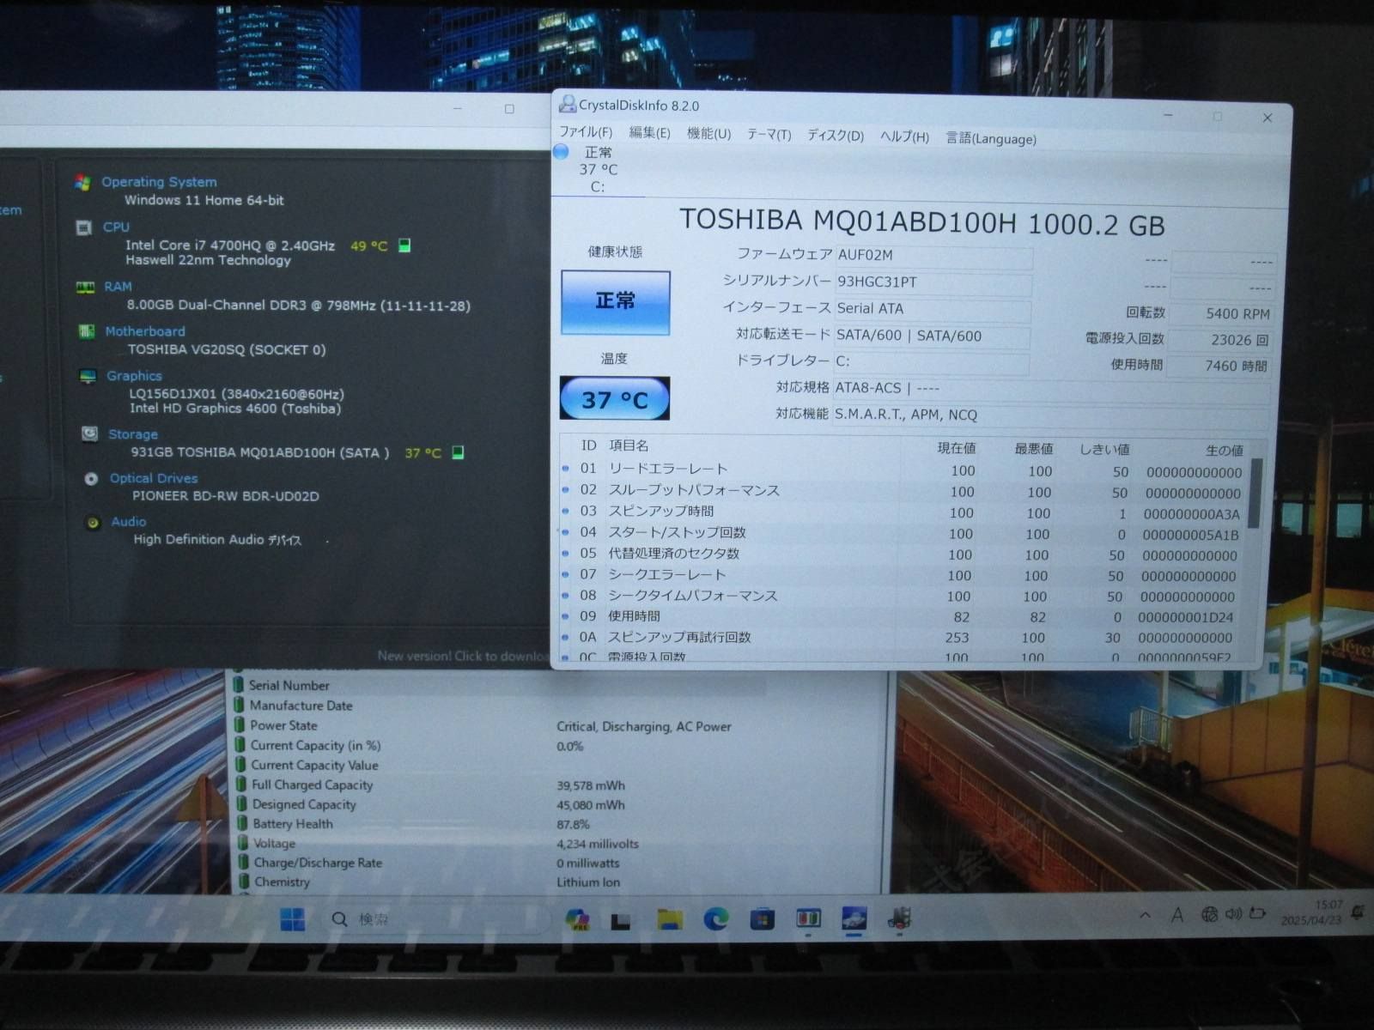
Task: Click the power-on count value 23026 回
Action: tap(1220, 340)
